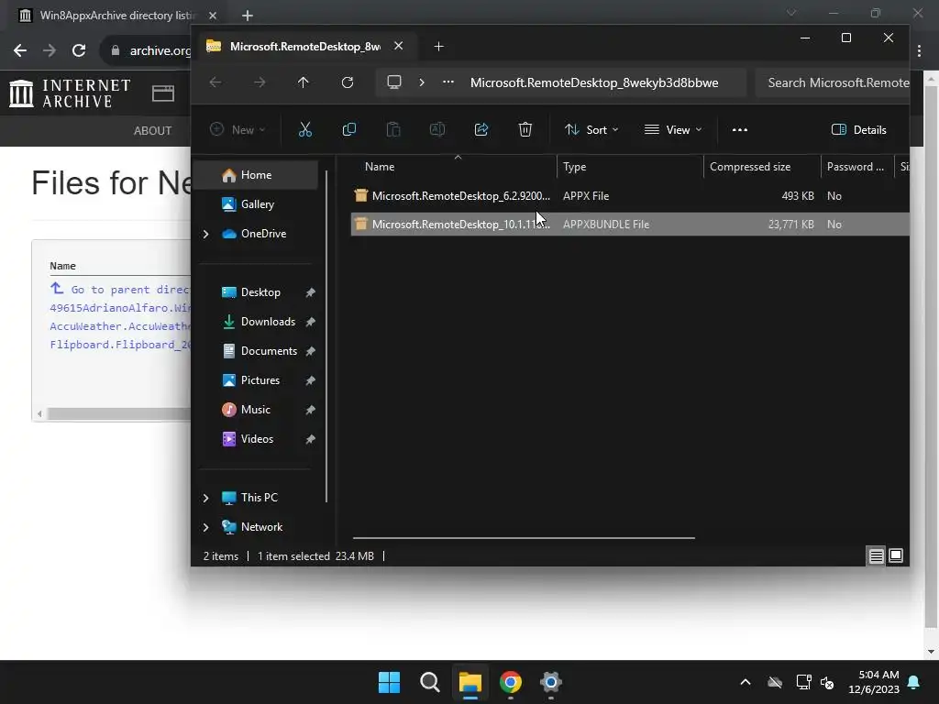The height and width of the screenshot is (704, 939).
Task: Close the Win8AppxArchive Chrome tab
Action: click(213, 16)
